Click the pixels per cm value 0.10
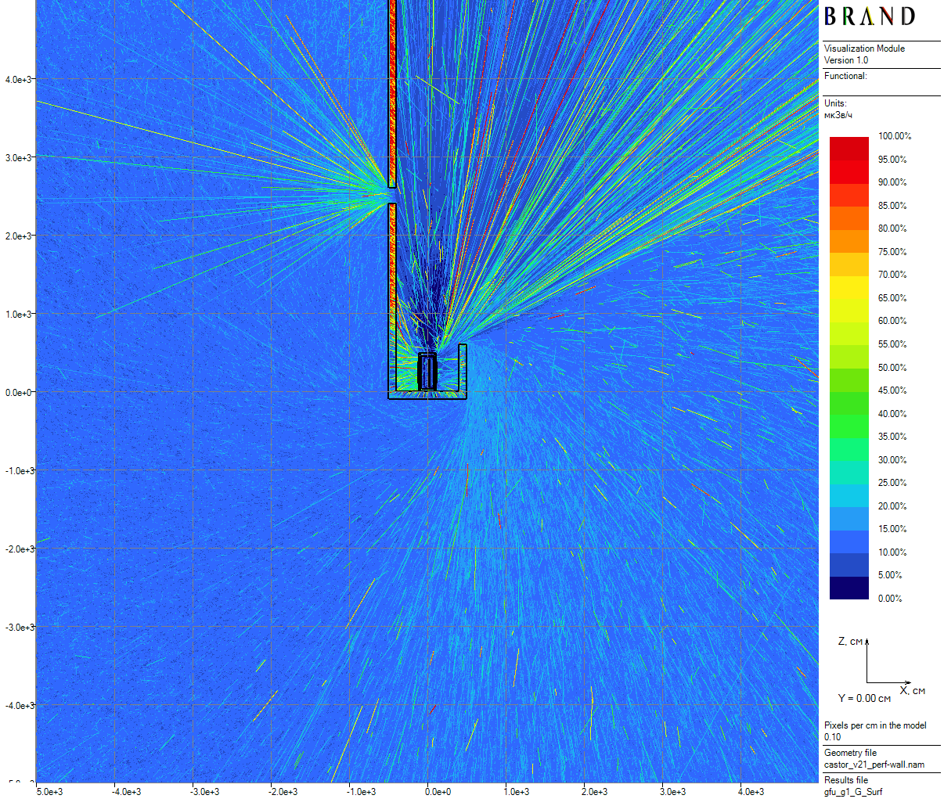The height and width of the screenshot is (806, 944). tap(832, 737)
